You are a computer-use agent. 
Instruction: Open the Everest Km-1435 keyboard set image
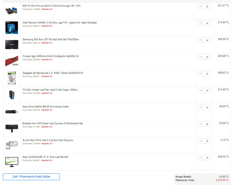click(12, 128)
